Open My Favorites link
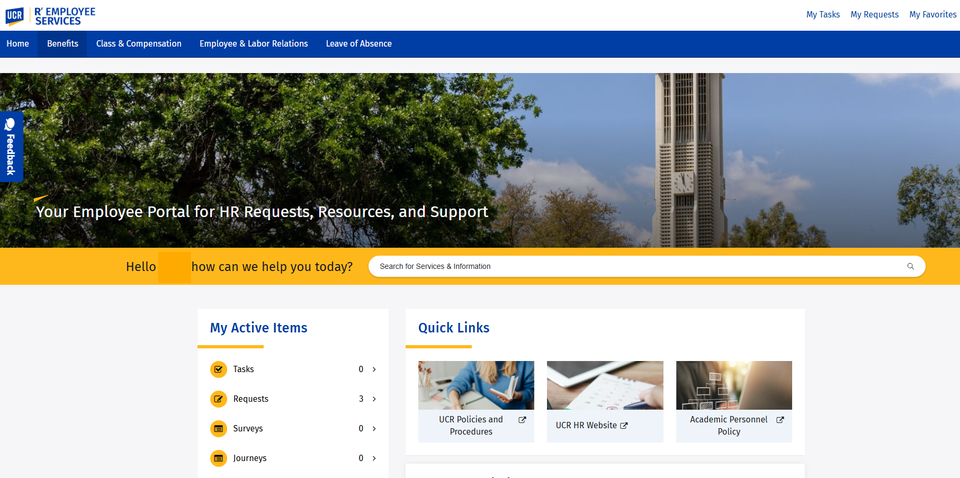The width and height of the screenshot is (960, 478). click(x=932, y=15)
